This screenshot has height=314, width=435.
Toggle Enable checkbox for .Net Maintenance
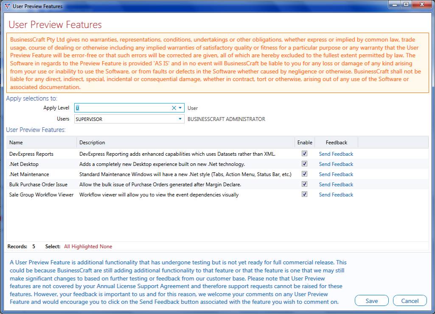coord(304,174)
